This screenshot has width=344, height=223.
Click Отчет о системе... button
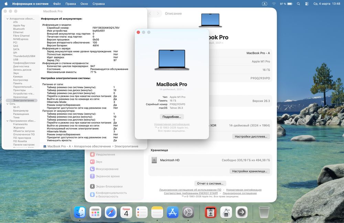210,184
